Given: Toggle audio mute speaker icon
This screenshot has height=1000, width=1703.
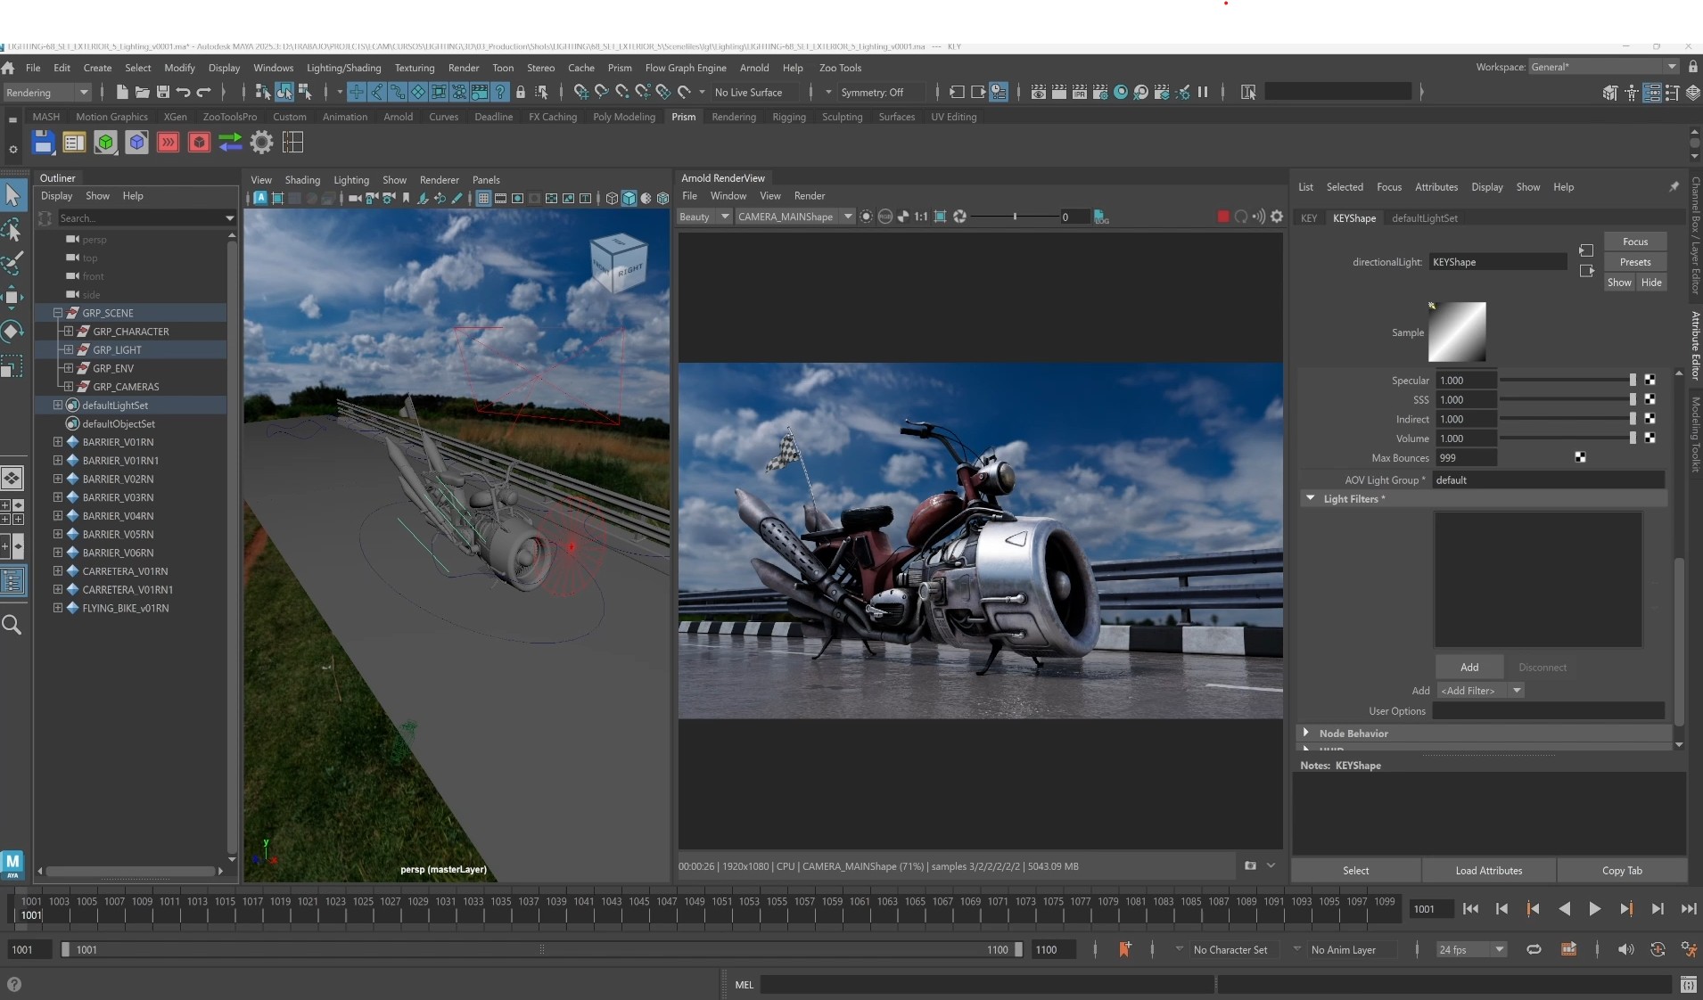Looking at the screenshot, I should pos(1625,949).
